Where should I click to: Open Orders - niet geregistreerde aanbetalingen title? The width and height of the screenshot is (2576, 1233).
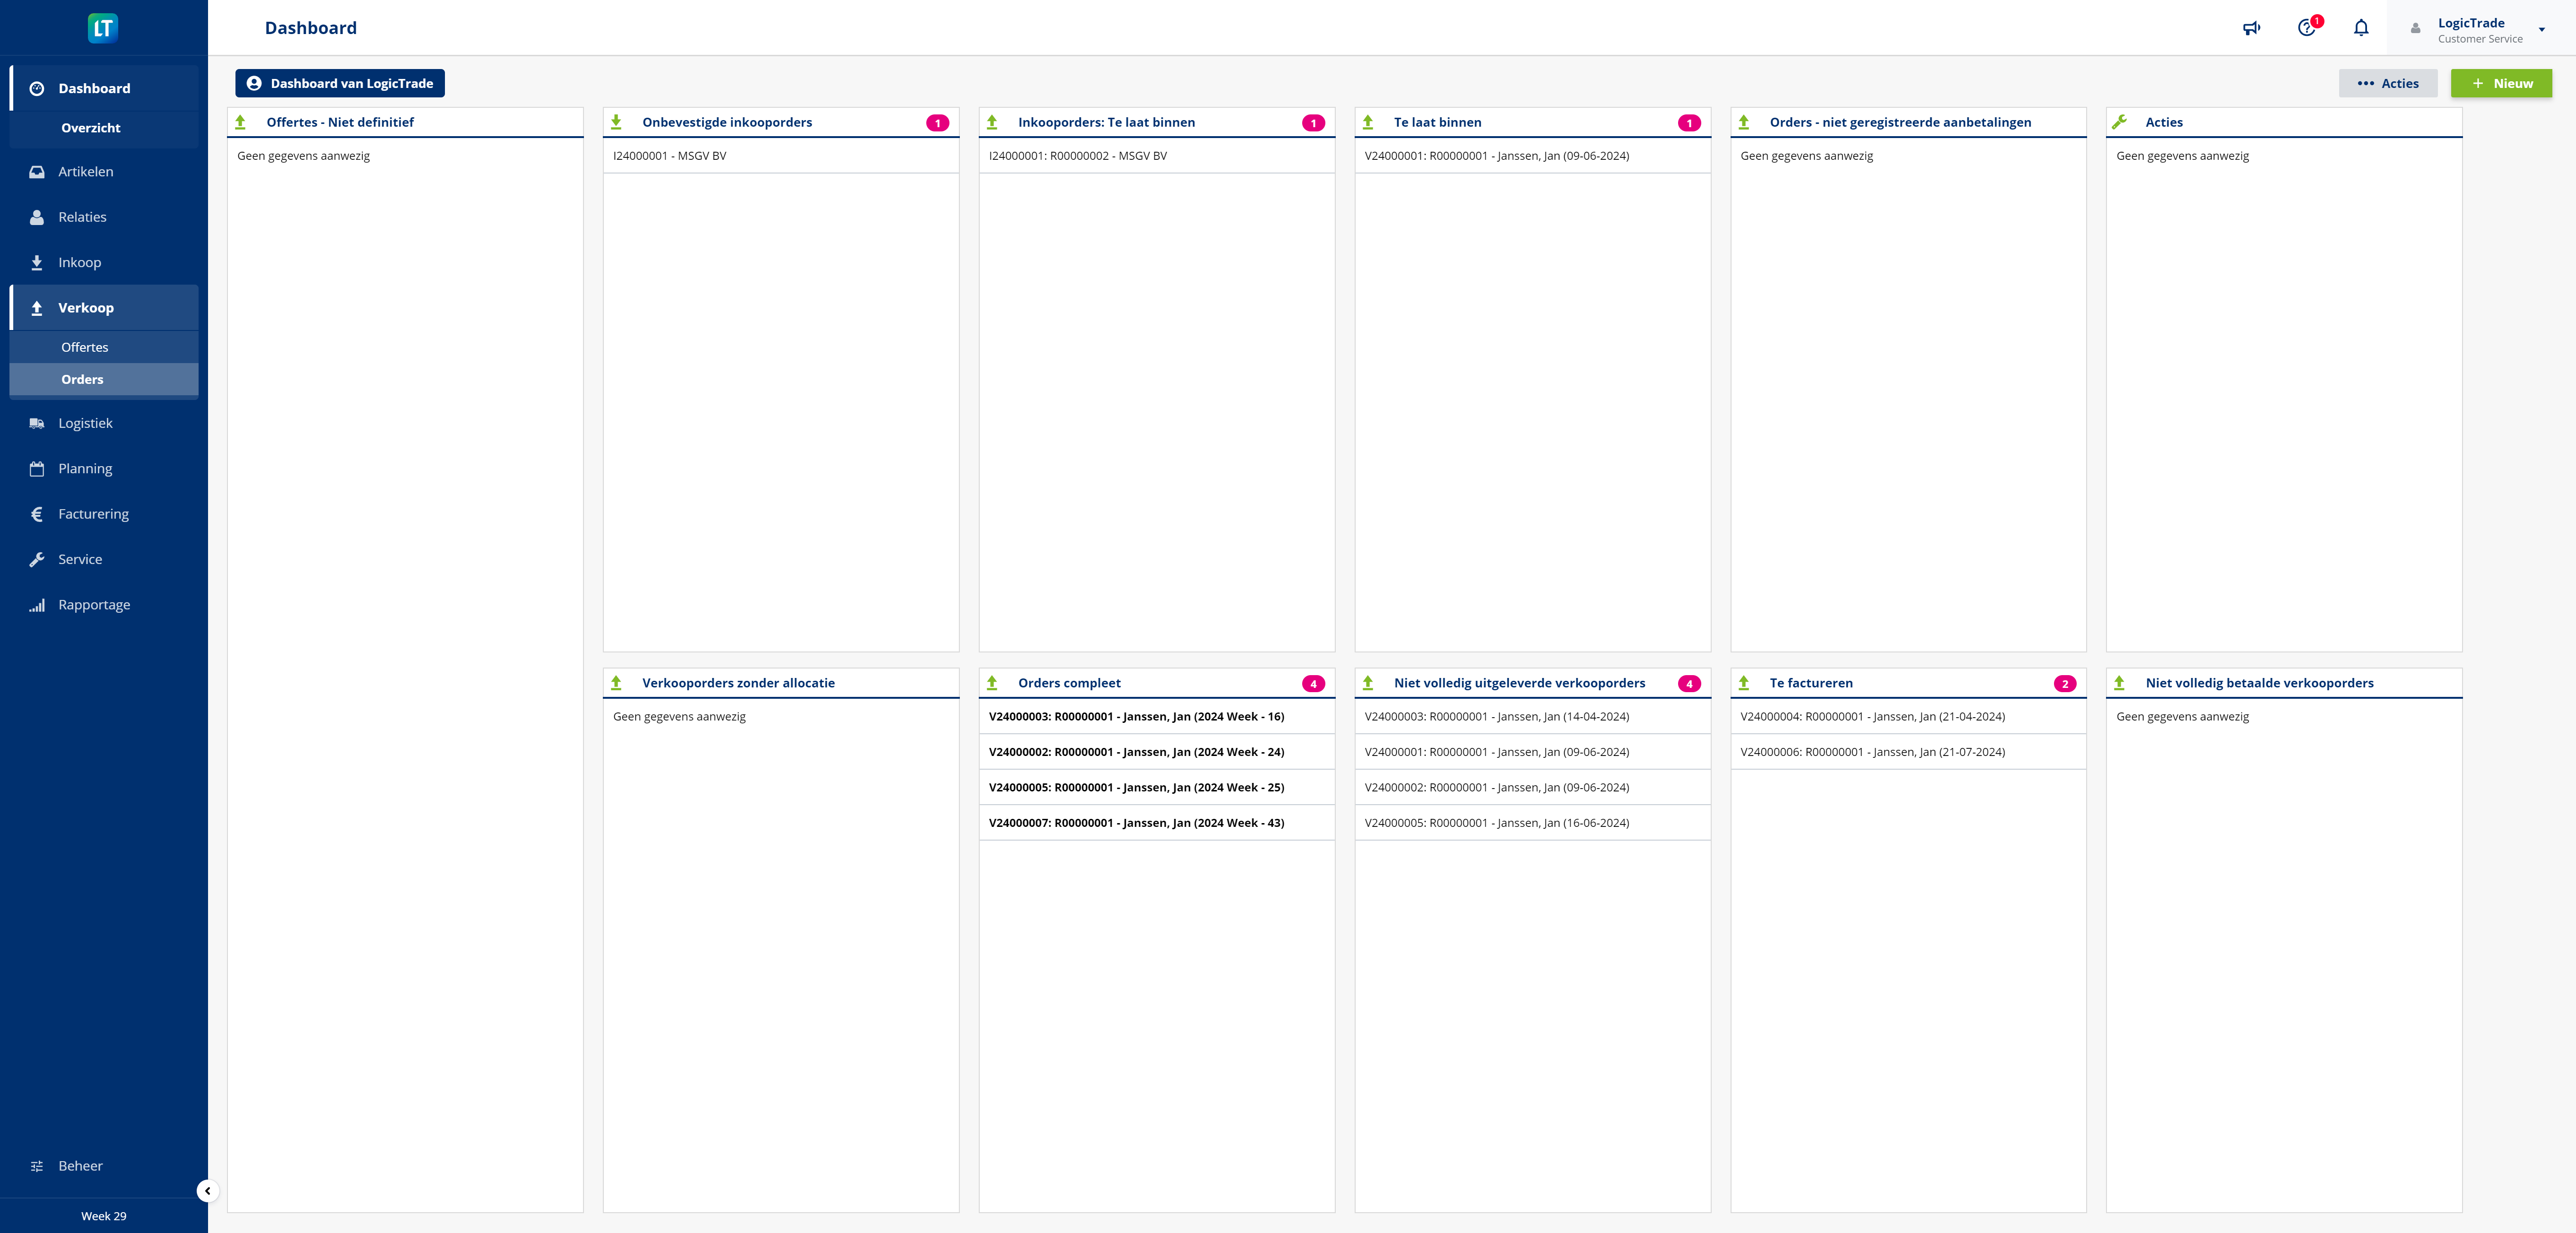1900,122
